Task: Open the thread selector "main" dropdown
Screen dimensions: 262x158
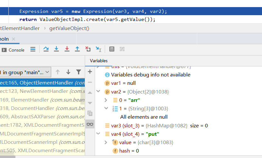Action: tap(25, 72)
